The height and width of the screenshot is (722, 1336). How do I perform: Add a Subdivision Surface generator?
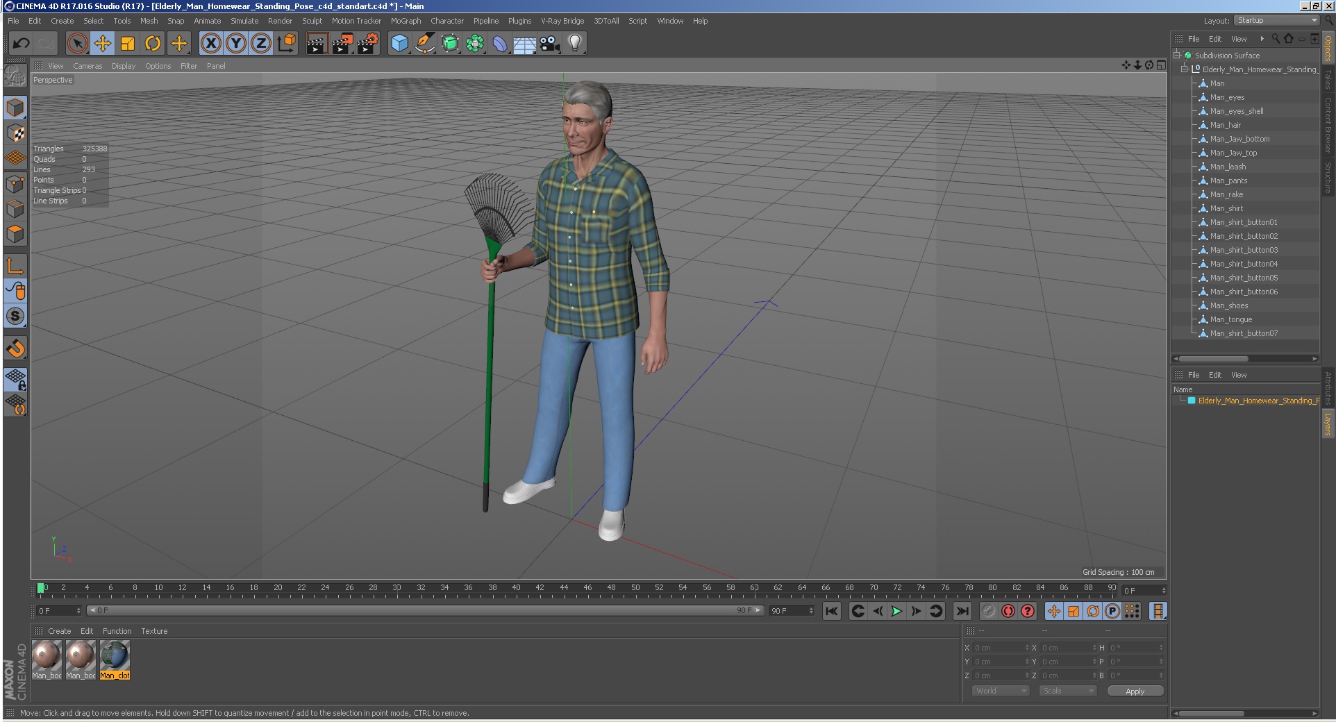coord(450,44)
